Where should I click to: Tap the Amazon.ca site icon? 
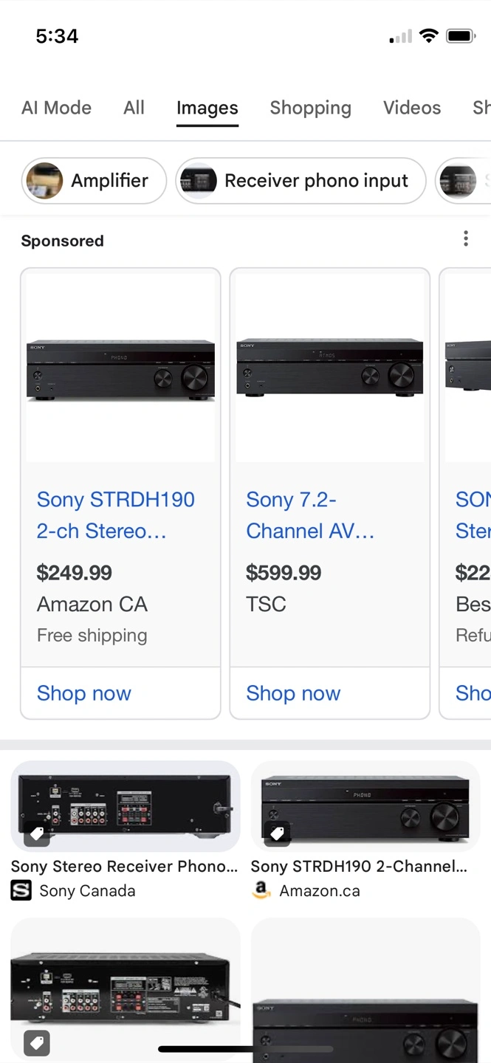(x=261, y=891)
